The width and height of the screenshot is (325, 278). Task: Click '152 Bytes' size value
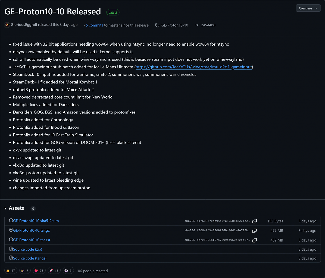pyautogui.click(x=275, y=221)
